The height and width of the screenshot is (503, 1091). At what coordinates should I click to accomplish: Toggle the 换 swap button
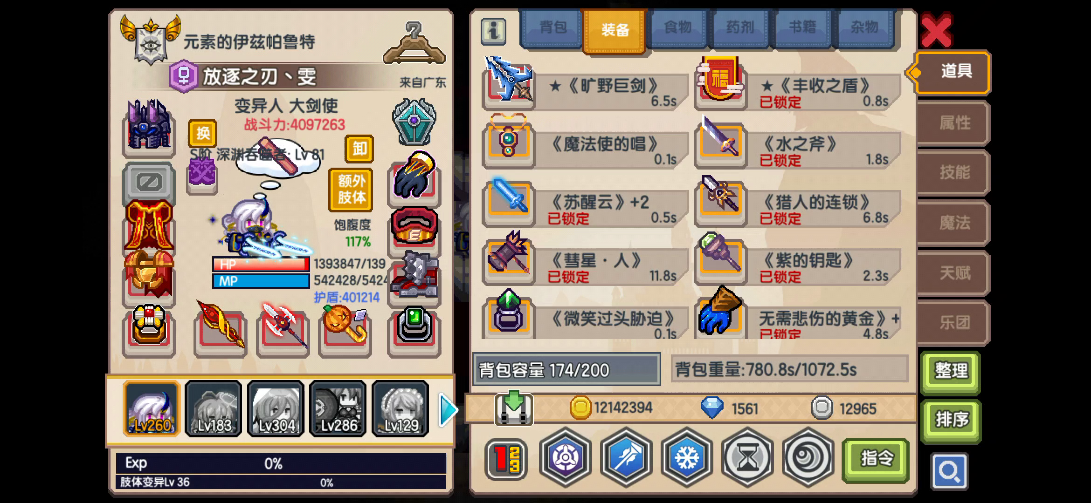point(202,134)
